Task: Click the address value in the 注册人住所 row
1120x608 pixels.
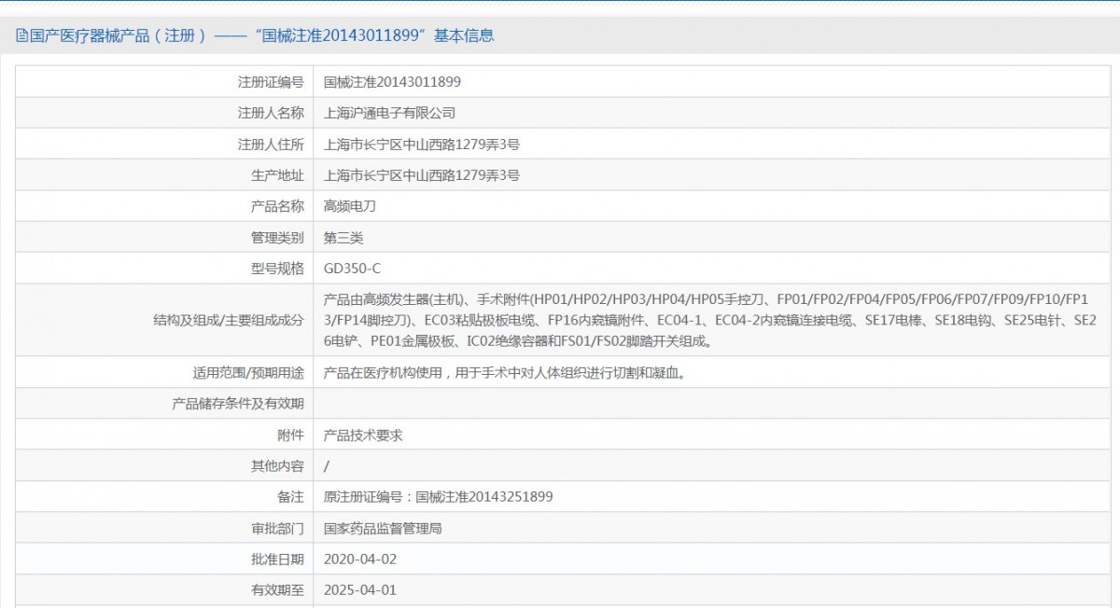Action: (x=421, y=145)
